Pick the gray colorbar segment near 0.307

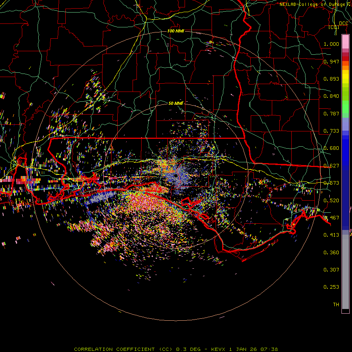pyautogui.click(x=345, y=272)
